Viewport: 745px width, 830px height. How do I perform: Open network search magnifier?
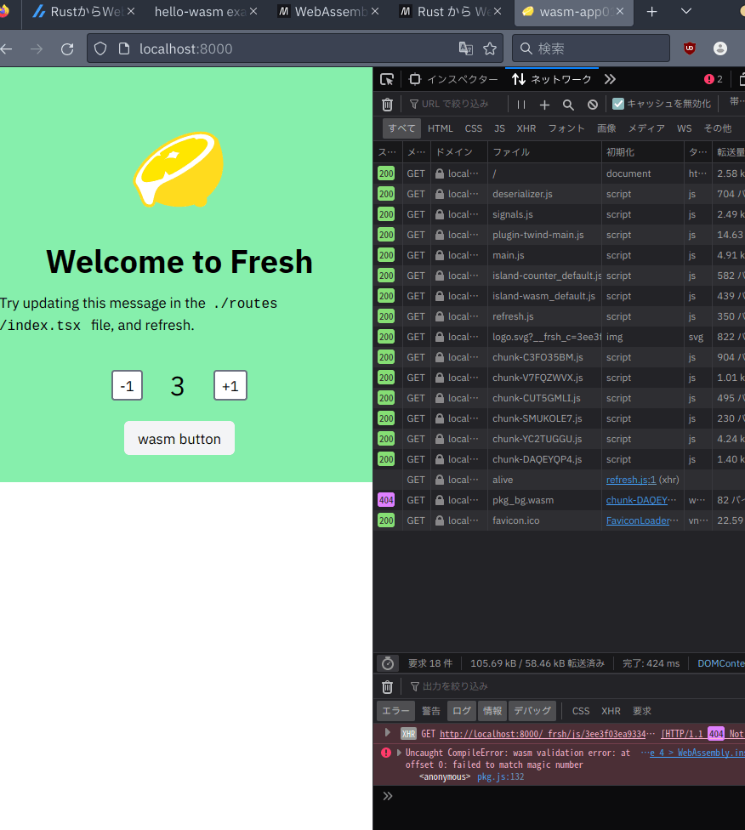click(568, 105)
